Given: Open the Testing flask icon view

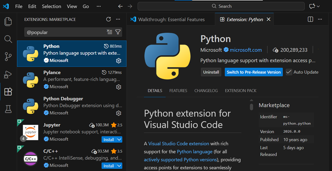Looking at the screenshot, I should pos(8,109).
